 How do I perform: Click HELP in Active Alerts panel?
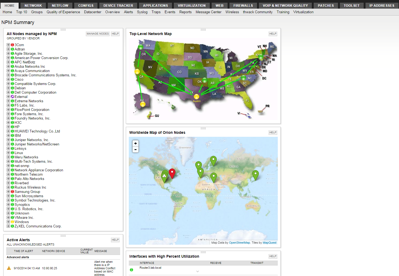[115, 240]
